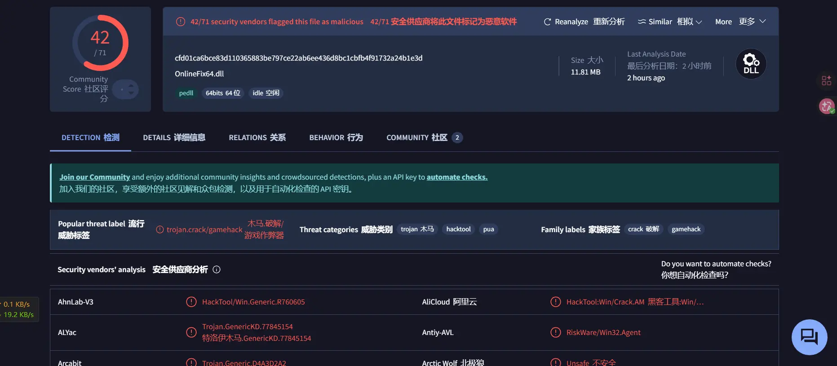The width and height of the screenshot is (837, 366).
Task: Click the Similar search icon
Action: click(x=642, y=22)
